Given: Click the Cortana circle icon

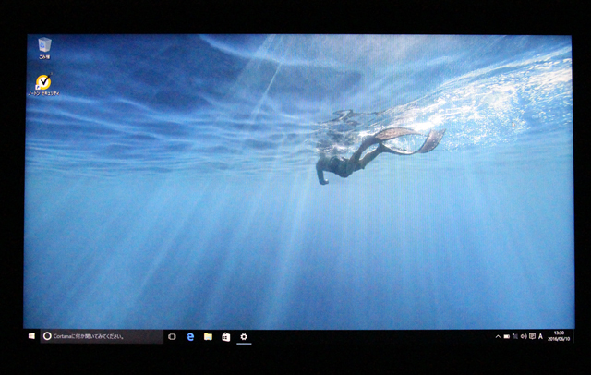Looking at the screenshot, I should tap(47, 336).
